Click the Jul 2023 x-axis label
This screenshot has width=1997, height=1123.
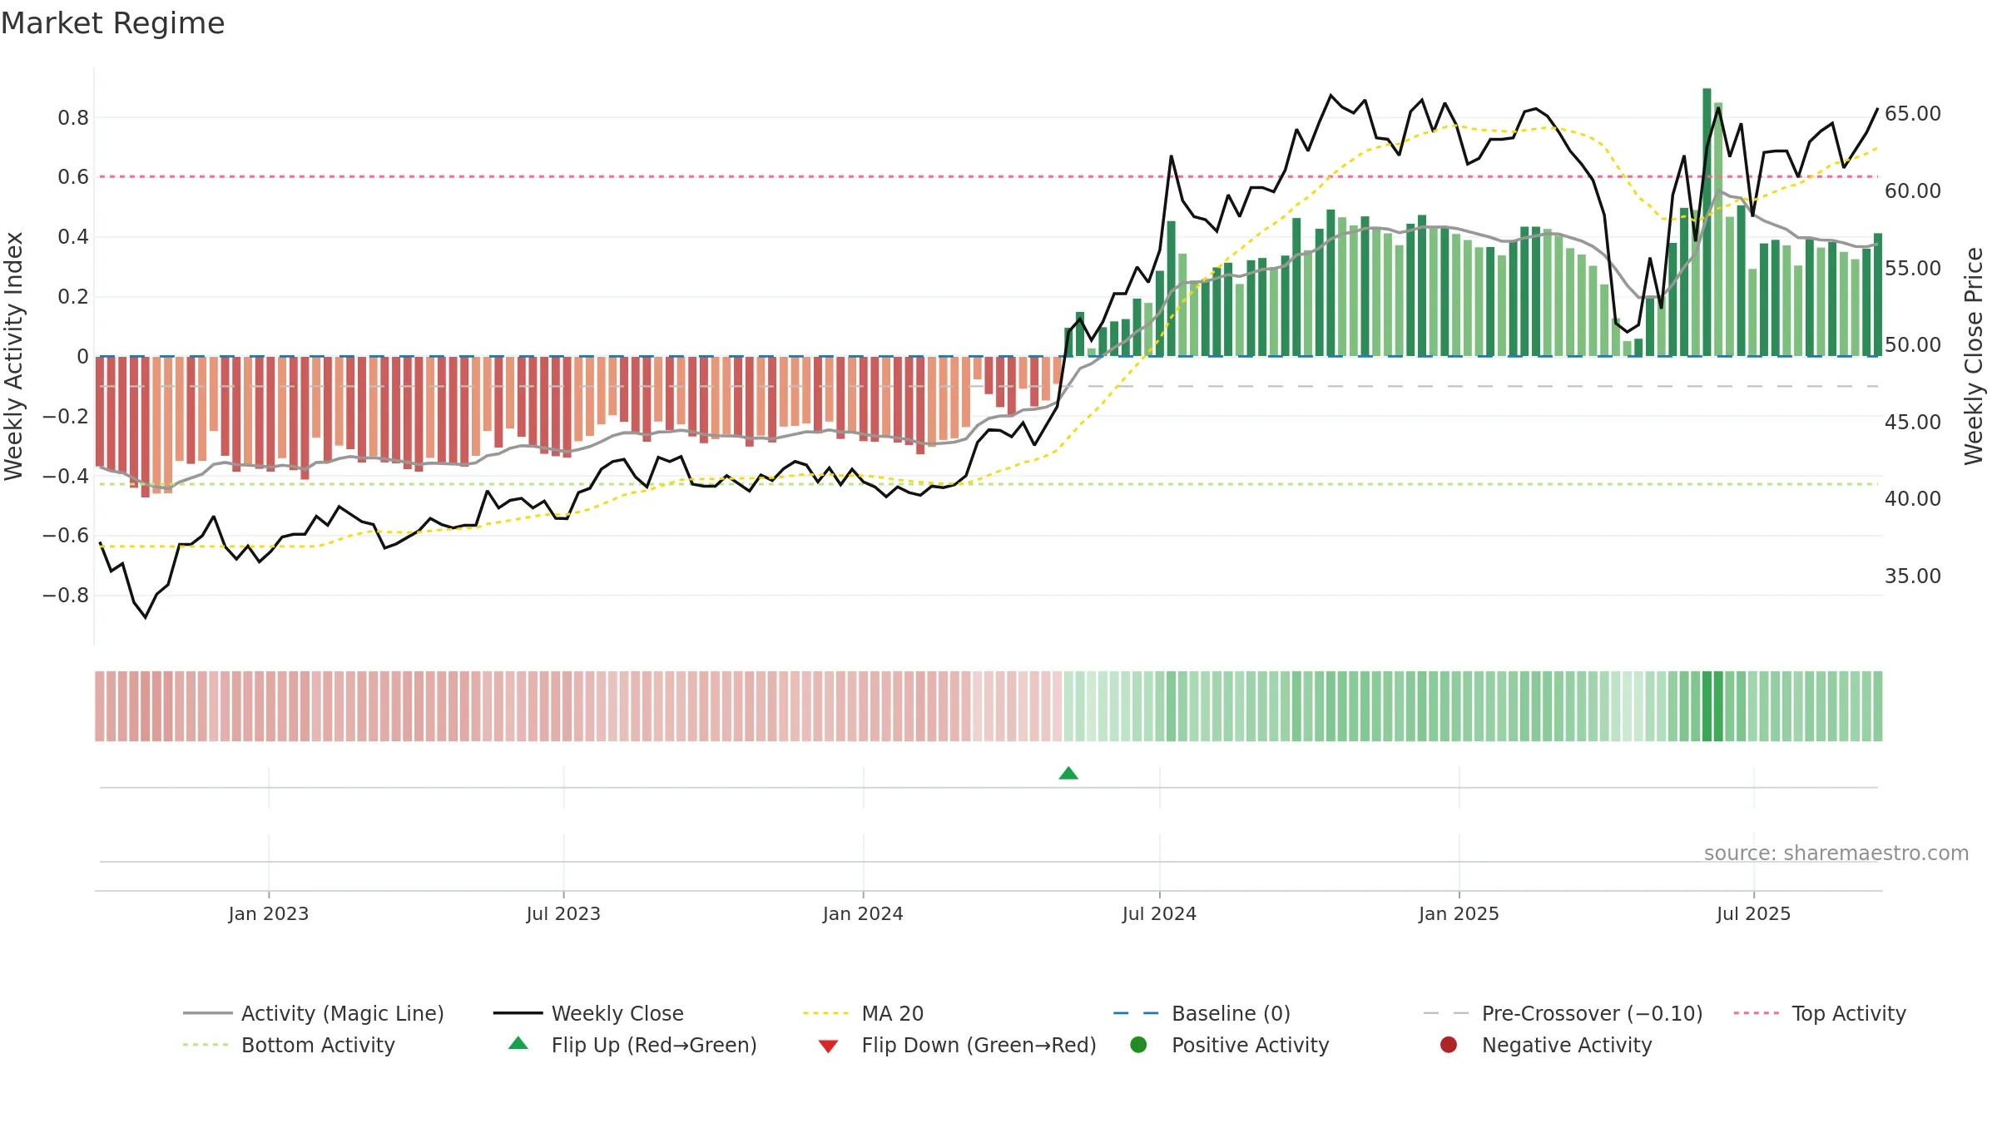click(x=563, y=913)
